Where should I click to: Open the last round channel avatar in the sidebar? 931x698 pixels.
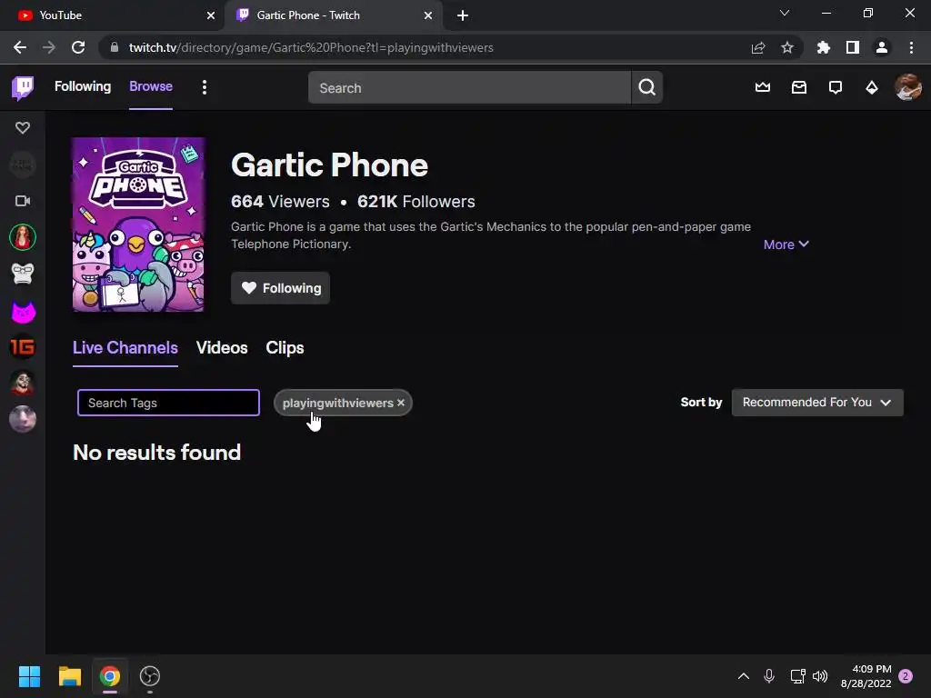[x=23, y=419]
